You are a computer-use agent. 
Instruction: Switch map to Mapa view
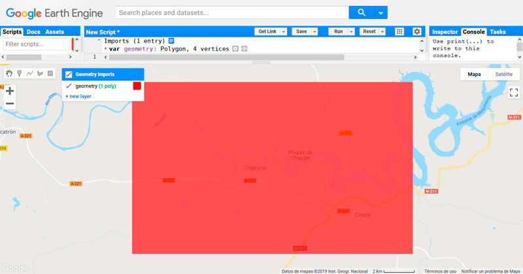coord(474,74)
